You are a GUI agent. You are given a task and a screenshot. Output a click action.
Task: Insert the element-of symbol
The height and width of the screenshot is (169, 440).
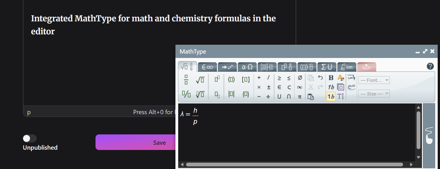click(x=279, y=87)
